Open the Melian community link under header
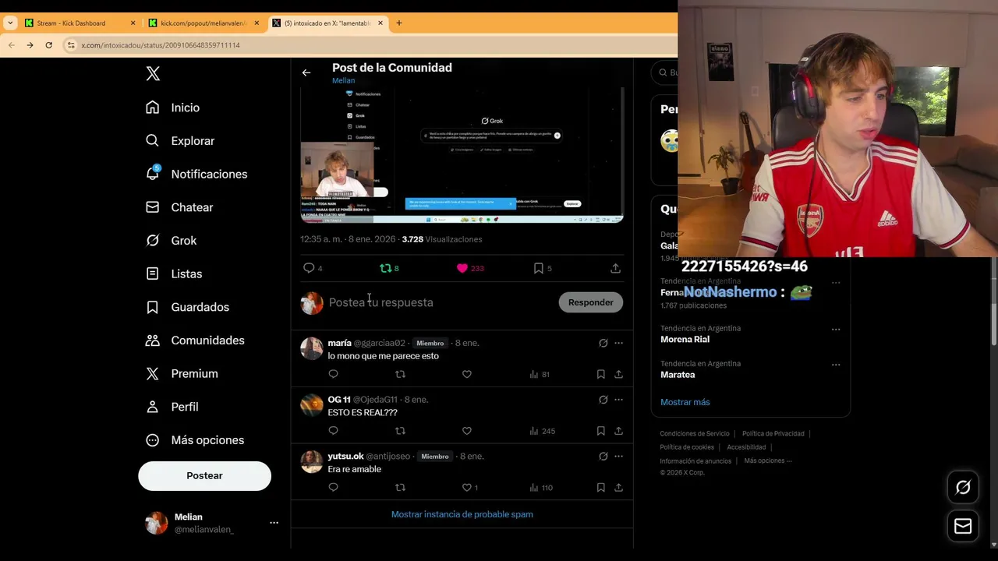The height and width of the screenshot is (561, 998). tap(343, 80)
